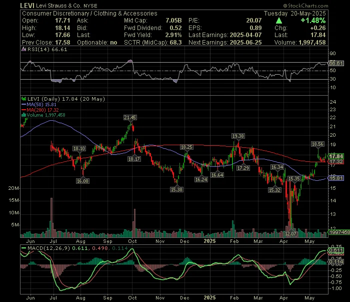Click the 66.61 tag on RSI axis
This screenshot has height=302, width=350.
[x=336, y=63]
